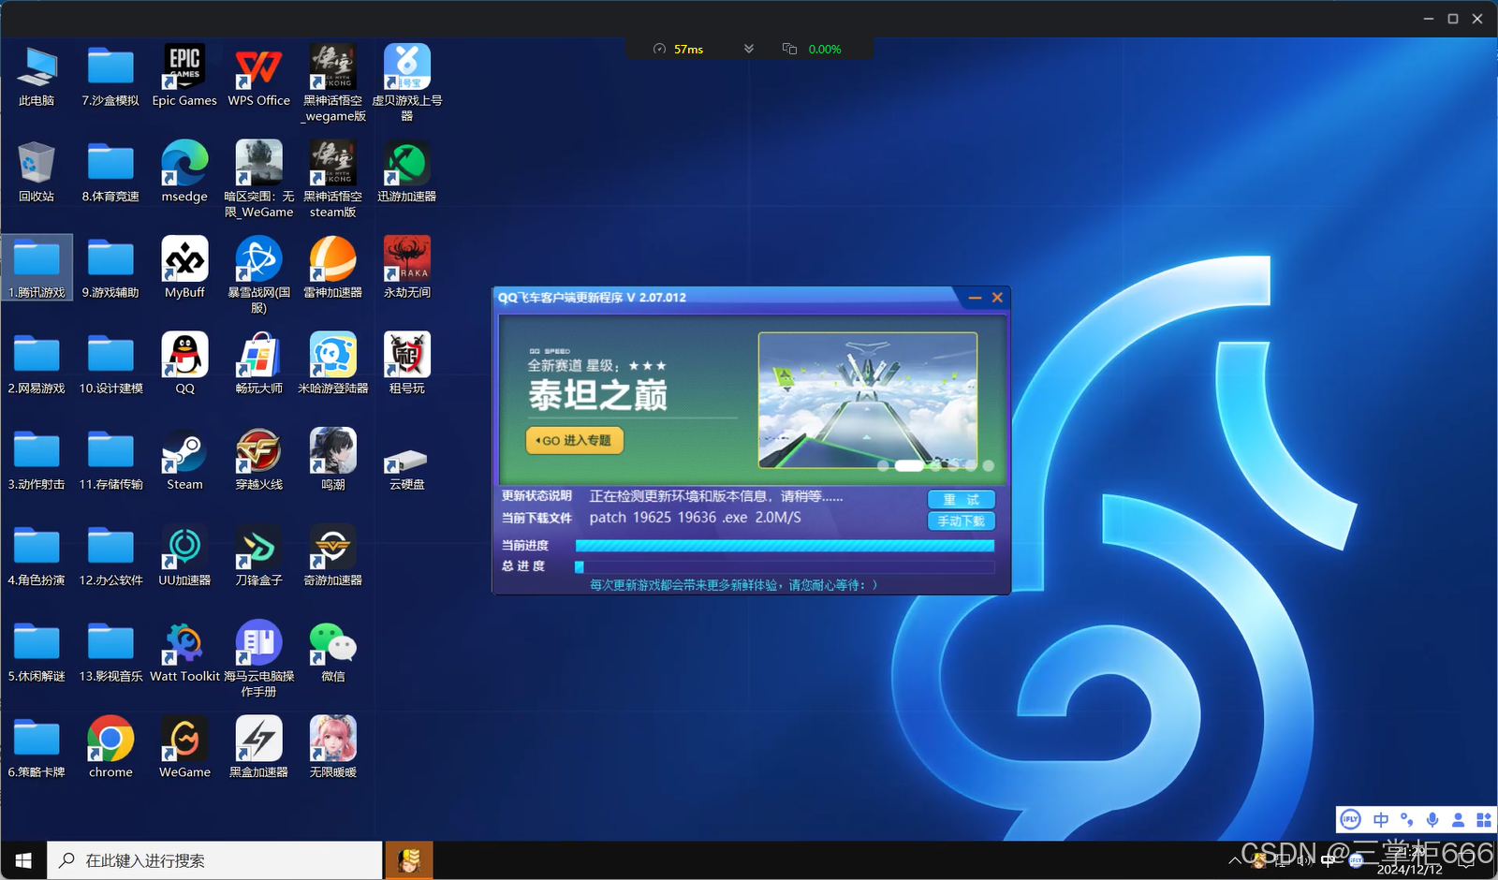Open the grid menu on IME toolbar
Screen dimensions: 1498x880
click(x=1484, y=820)
